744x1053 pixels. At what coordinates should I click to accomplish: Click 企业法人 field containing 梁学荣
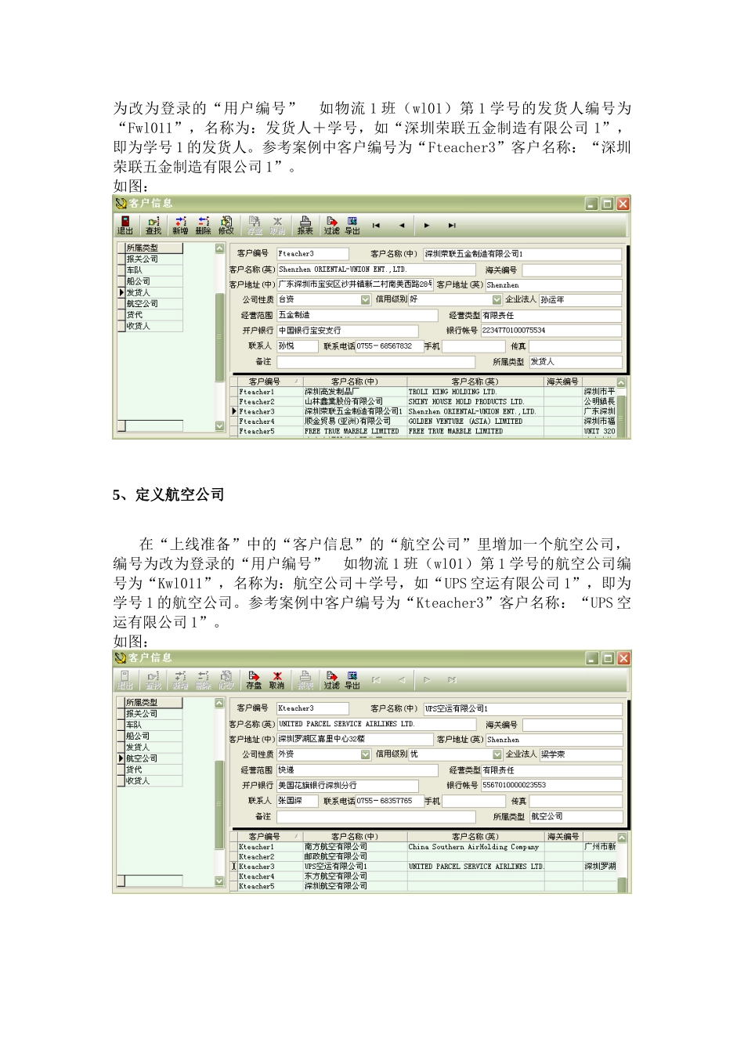click(580, 754)
